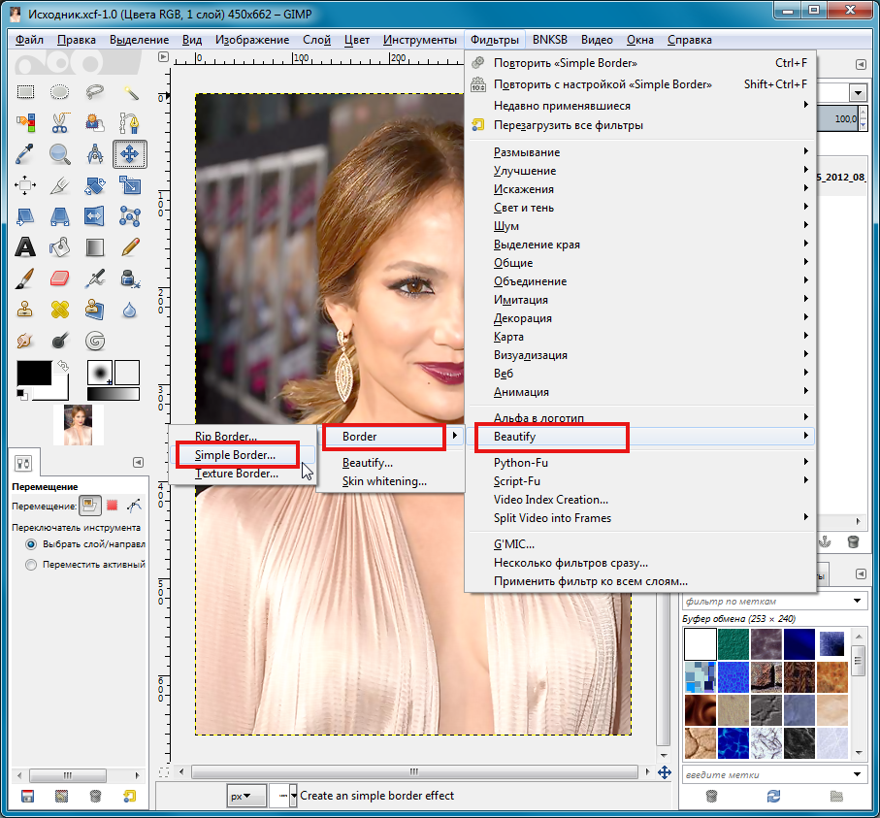Viewport: 880px width, 818px height.
Task: Open the Слой menu
Action: (316, 40)
